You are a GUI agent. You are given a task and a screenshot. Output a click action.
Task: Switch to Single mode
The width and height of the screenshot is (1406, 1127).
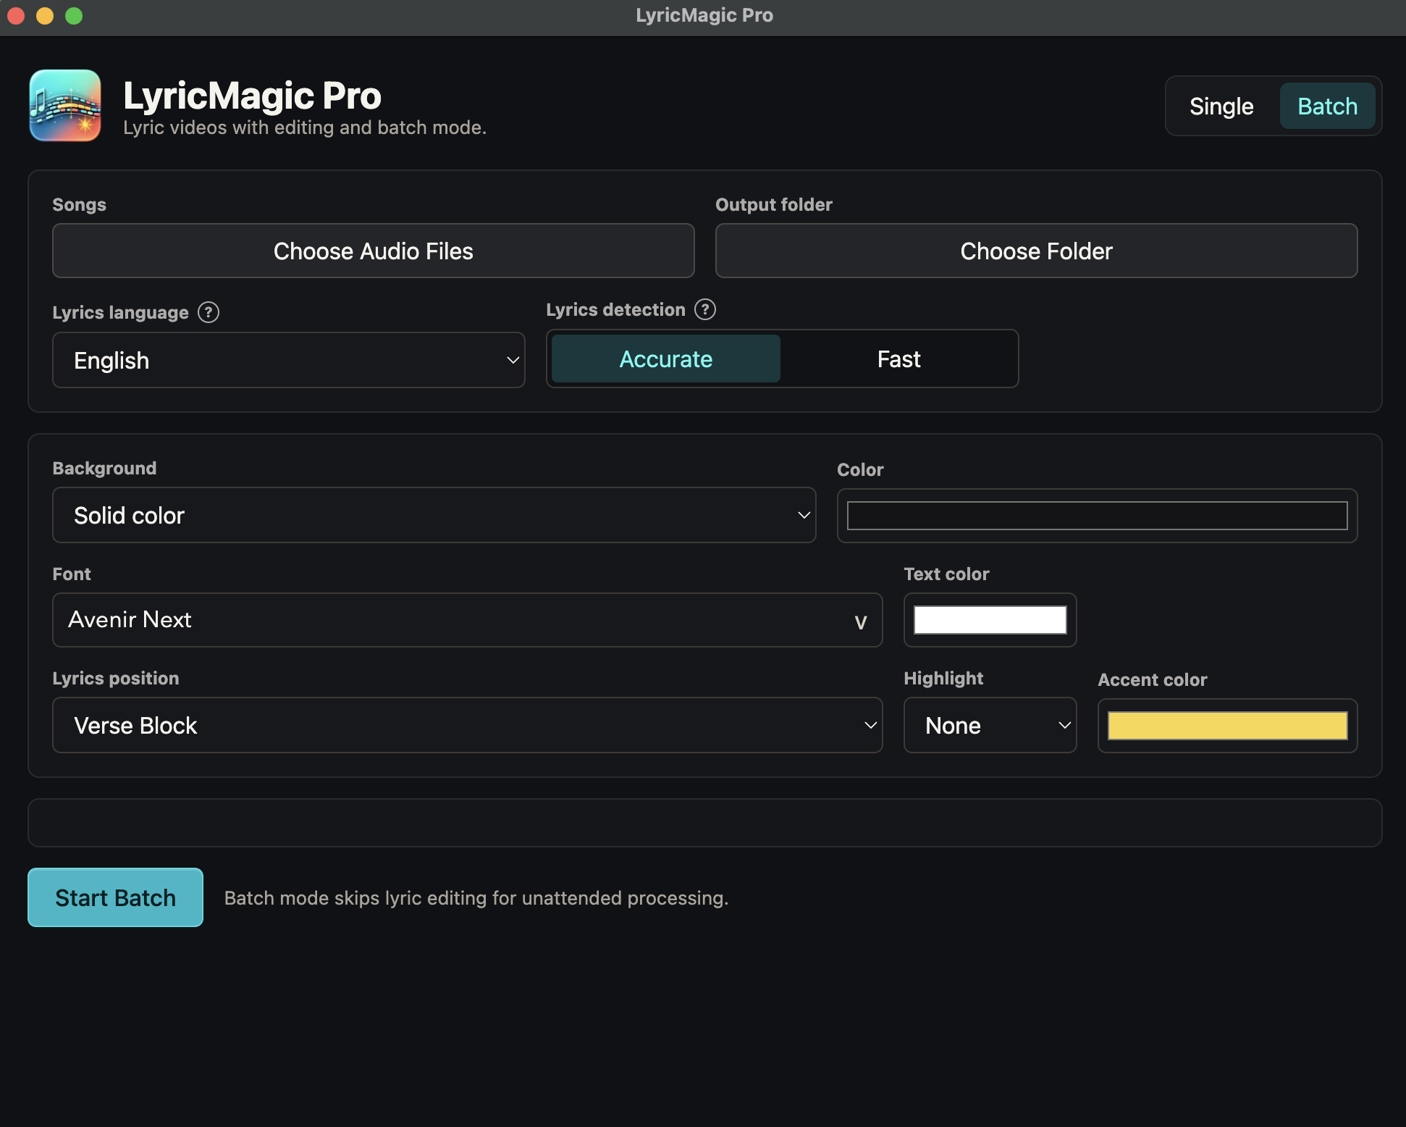click(1221, 106)
